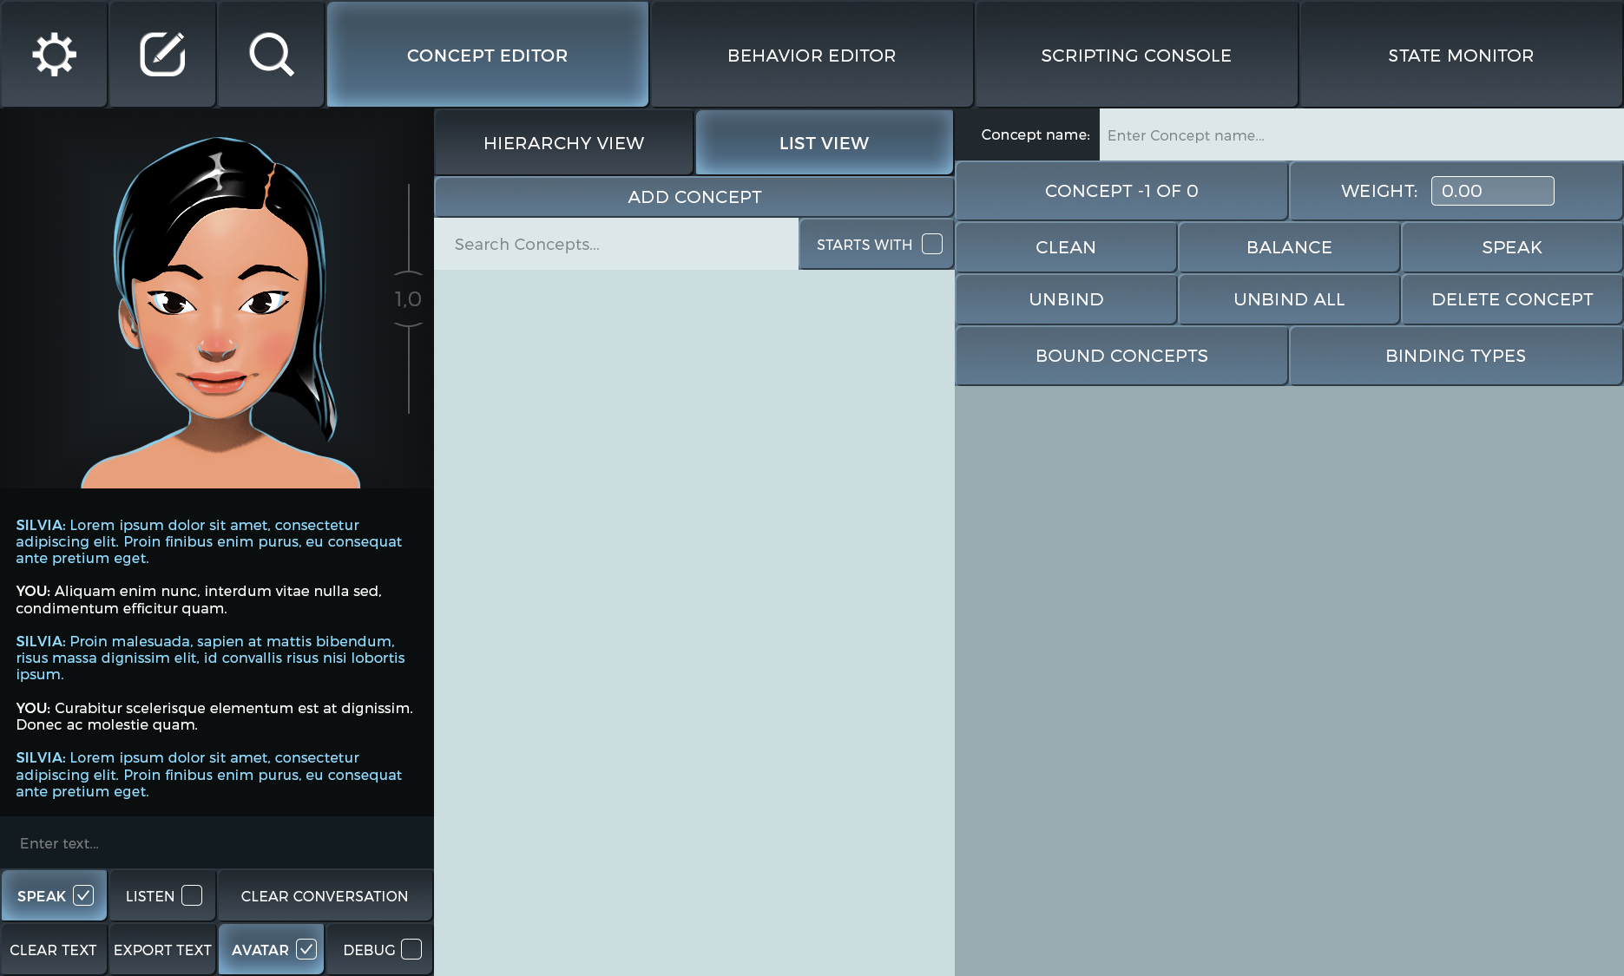Screen dimensions: 1624x976
Task: Disable the Avatar checkbox
Action: 306,949
